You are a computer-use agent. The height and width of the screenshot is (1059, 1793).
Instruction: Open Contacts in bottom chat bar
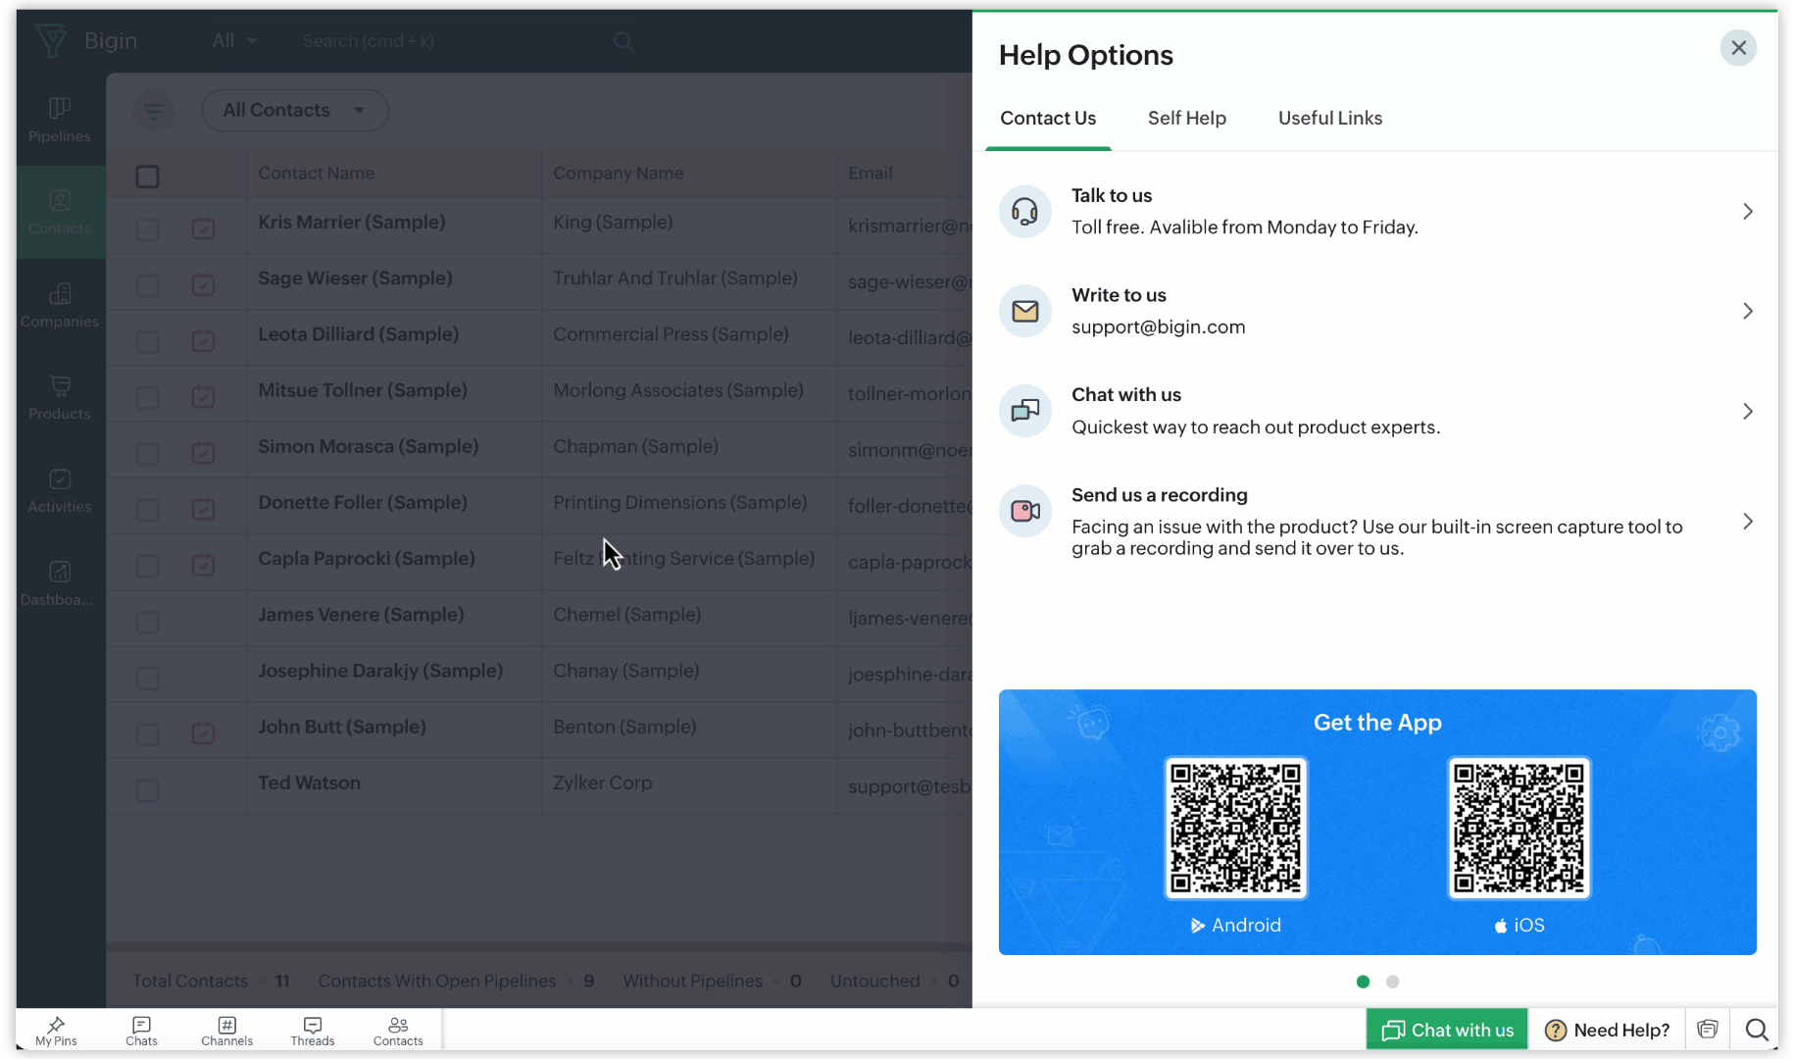[398, 1031]
